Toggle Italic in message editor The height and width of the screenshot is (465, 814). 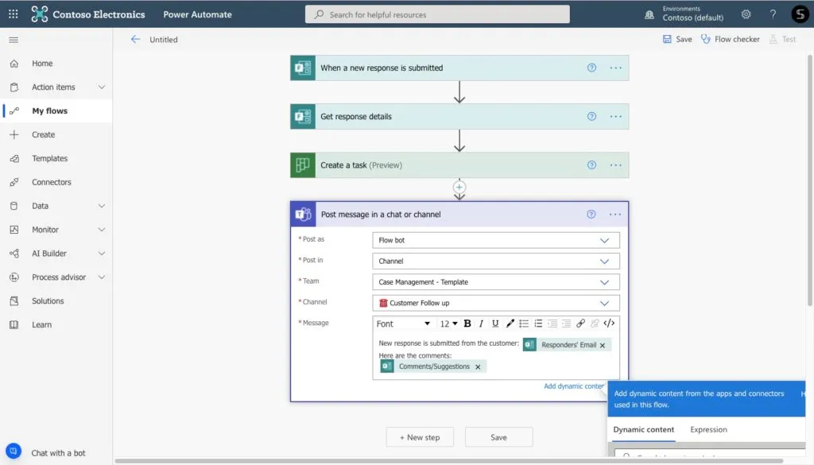point(481,324)
